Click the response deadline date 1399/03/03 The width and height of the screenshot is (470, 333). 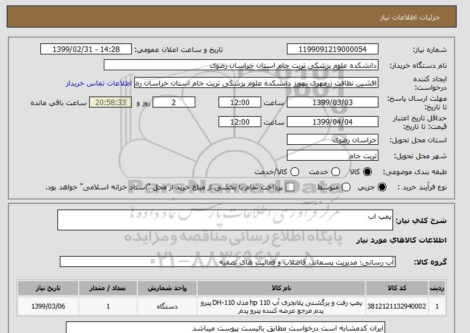tap(333, 102)
